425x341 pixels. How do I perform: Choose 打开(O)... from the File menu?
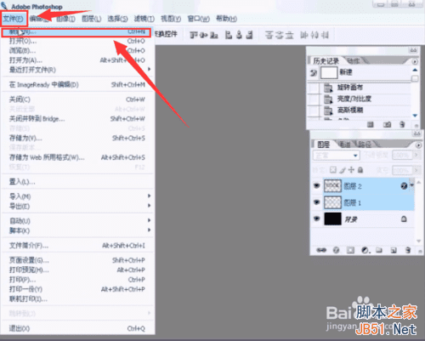click(77, 41)
